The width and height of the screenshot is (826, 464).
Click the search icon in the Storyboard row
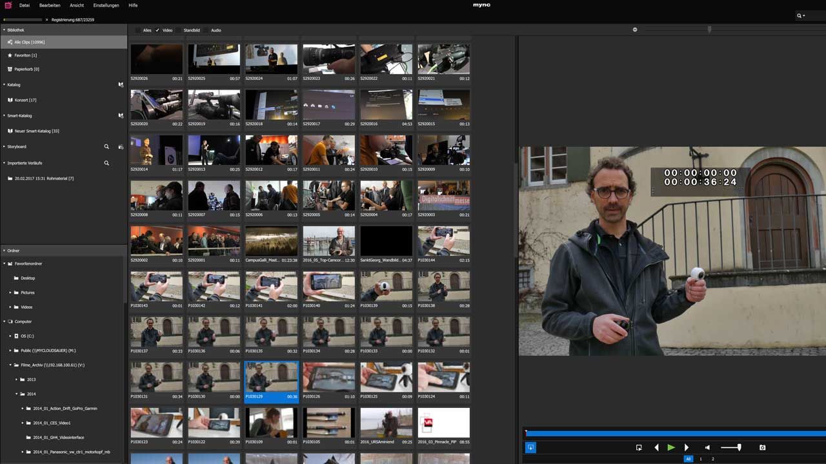pyautogui.click(x=107, y=147)
